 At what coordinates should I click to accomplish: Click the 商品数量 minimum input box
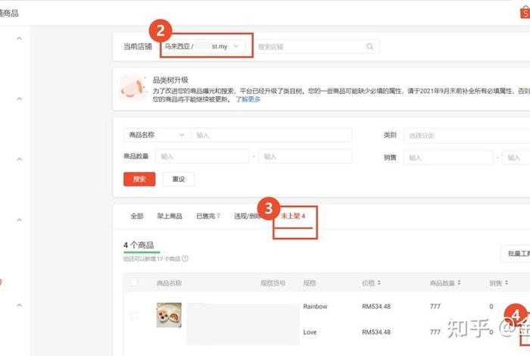pyautogui.click(x=202, y=157)
